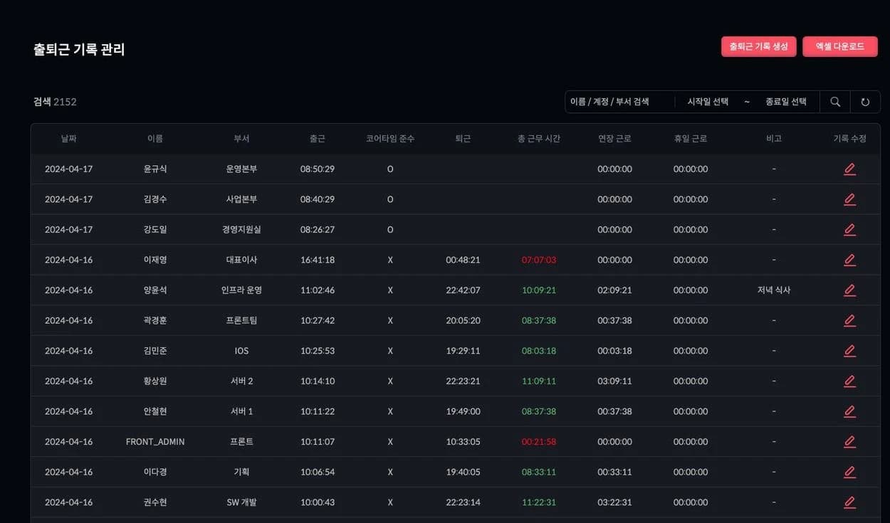
Task: Click the name cell 윤규식
Action: click(155, 169)
